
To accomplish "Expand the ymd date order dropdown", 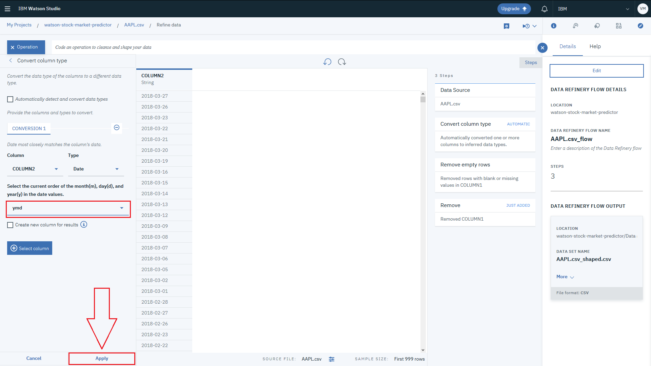I will click(x=68, y=208).
